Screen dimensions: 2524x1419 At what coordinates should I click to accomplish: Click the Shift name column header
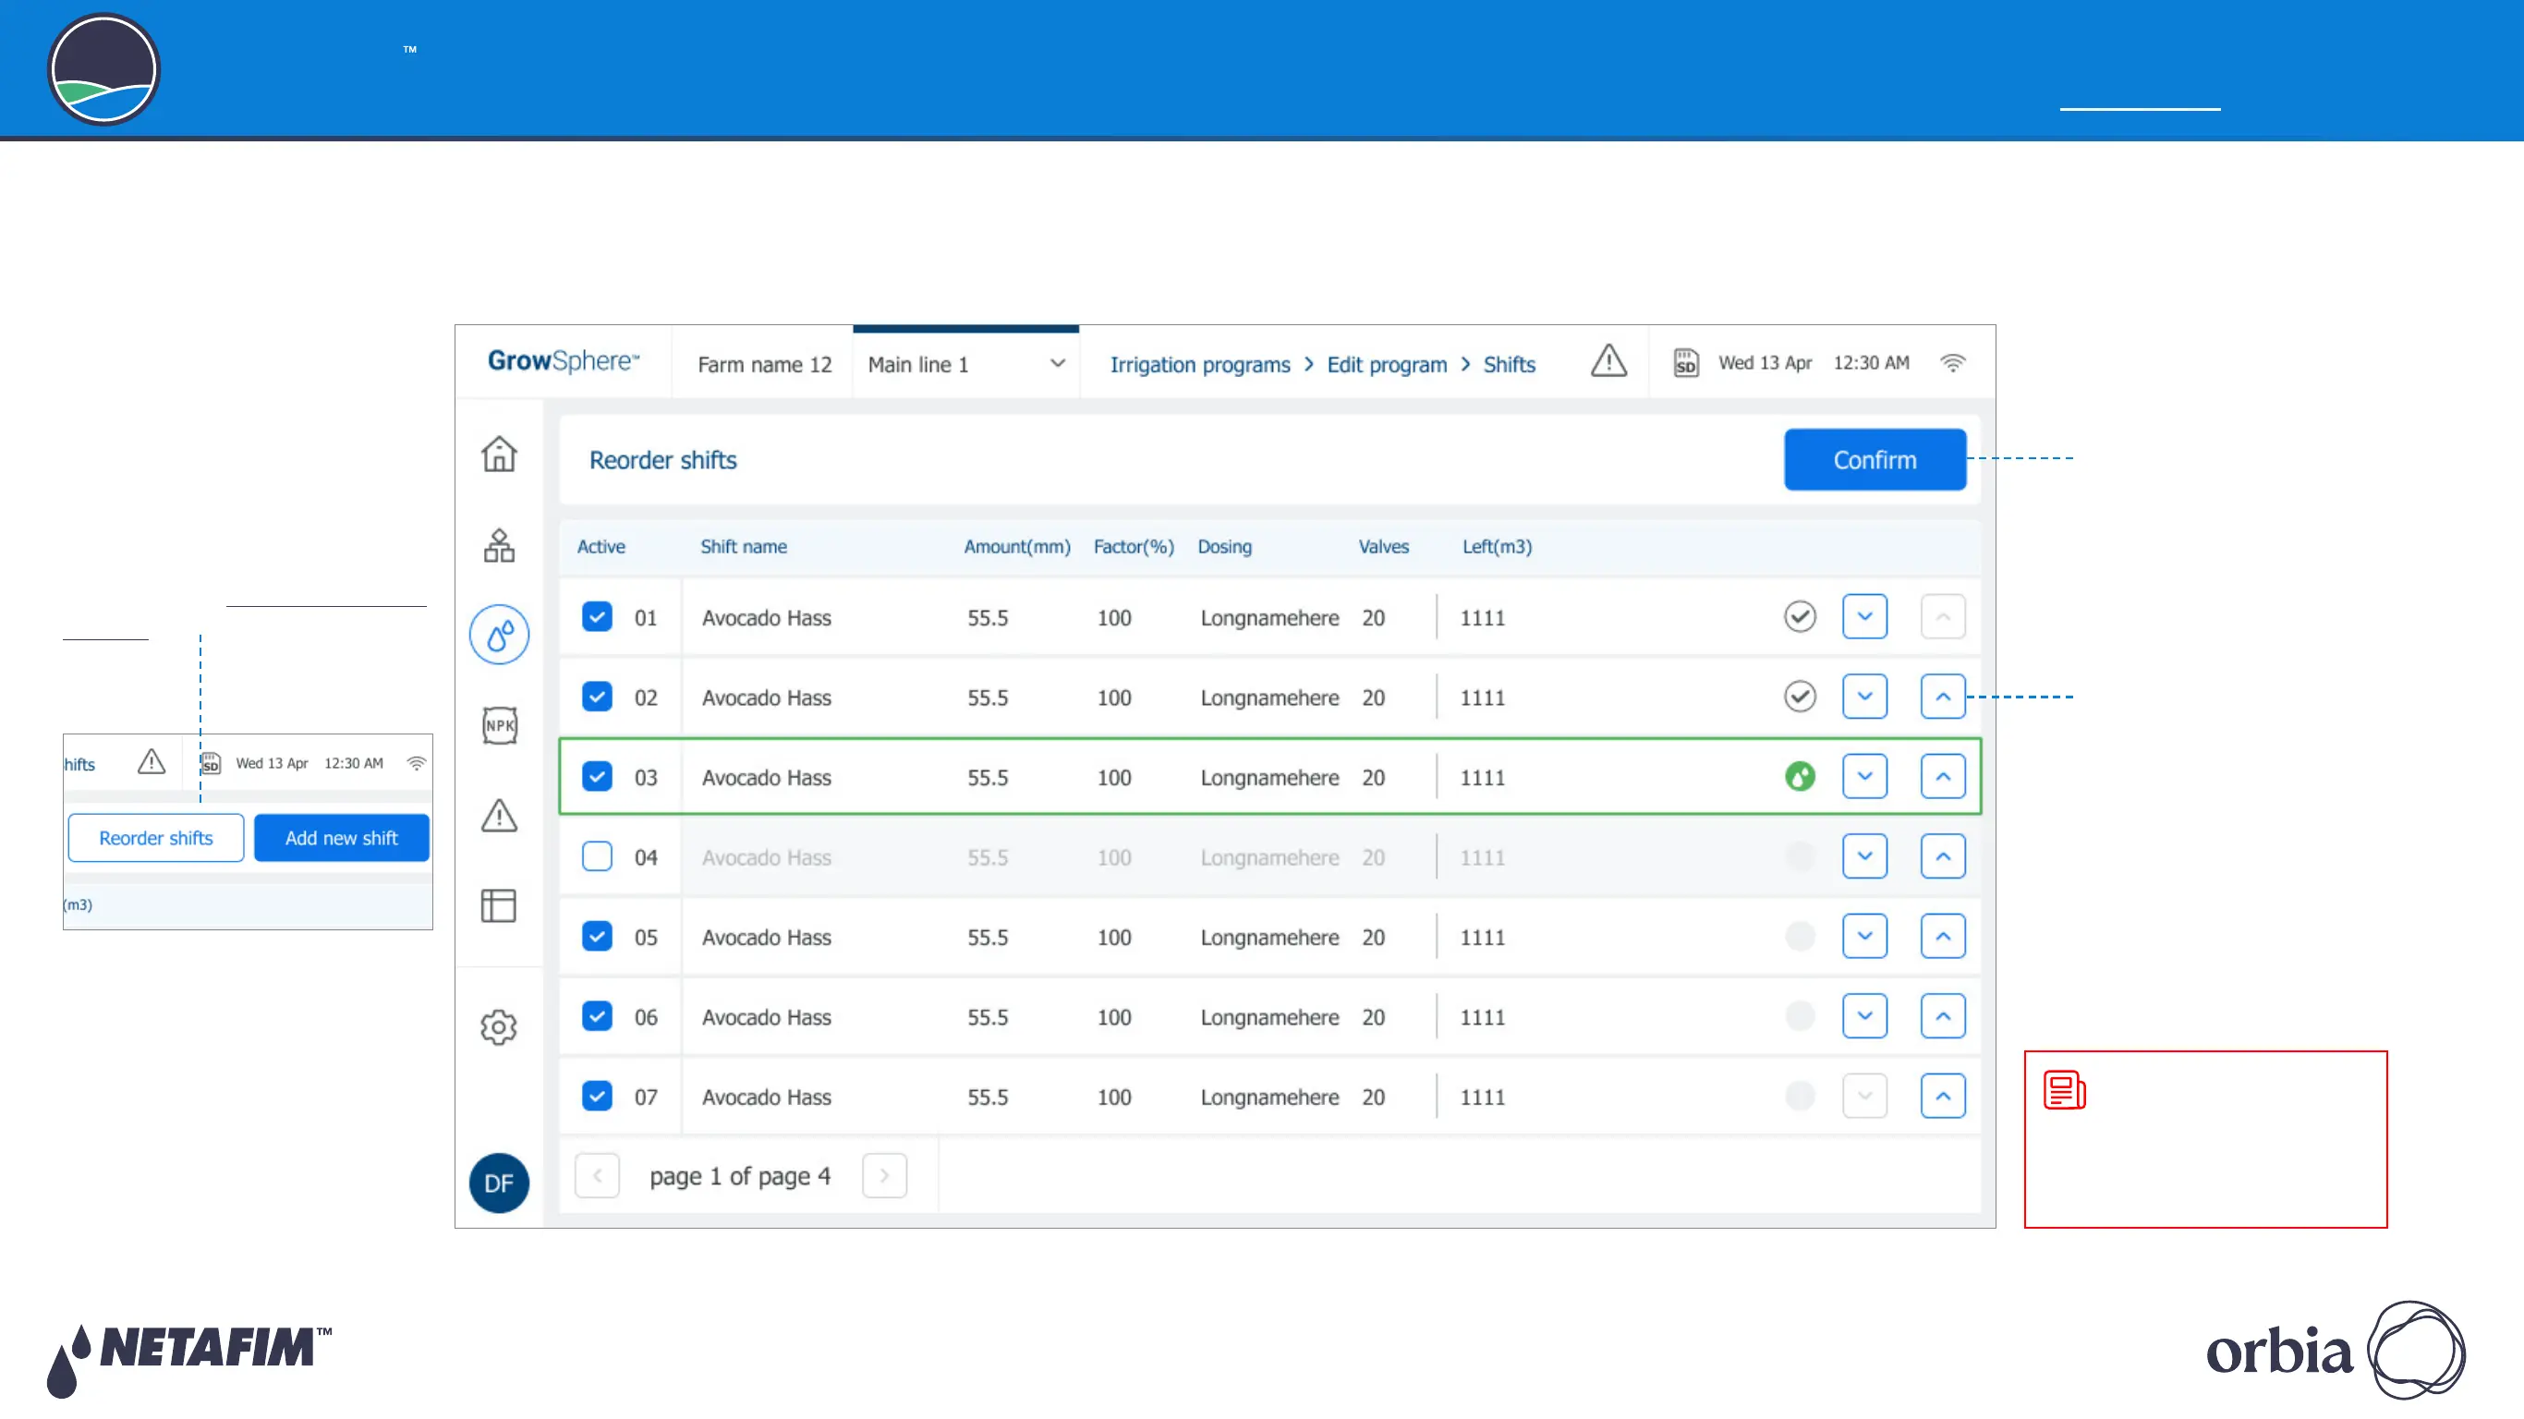pyautogui.click(x=743, y=547)
